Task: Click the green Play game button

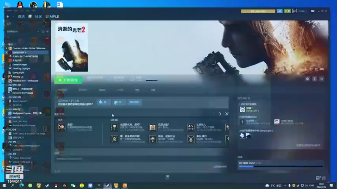Action: tap(68, 80)
